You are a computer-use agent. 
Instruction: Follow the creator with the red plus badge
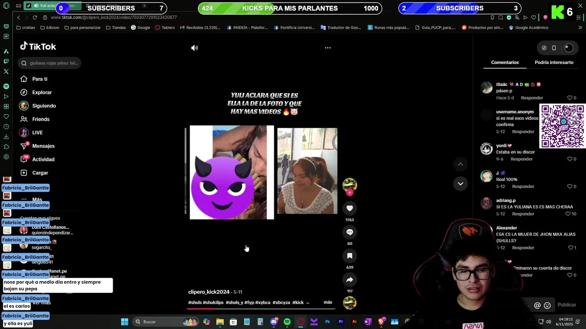tap(350, 193)
